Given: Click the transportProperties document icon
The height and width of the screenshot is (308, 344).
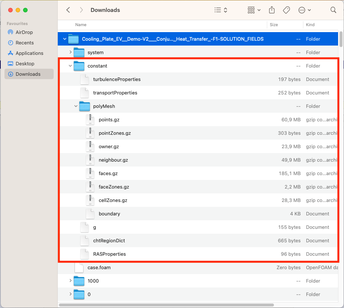Looking at the screenshot, I should [x=85, y=93].
